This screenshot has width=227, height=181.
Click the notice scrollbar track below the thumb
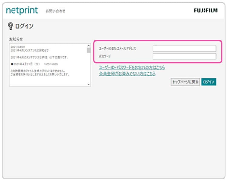pos(89,68)
